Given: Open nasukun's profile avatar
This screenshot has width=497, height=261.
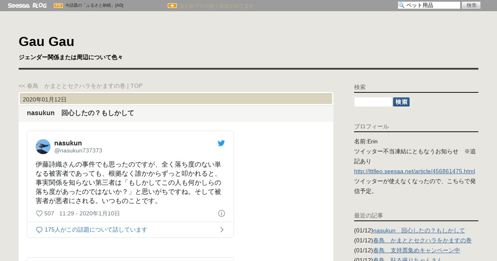Looking at the screenshot, I should point(43,147).
